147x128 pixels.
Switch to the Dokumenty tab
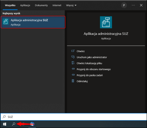[41, 5]
